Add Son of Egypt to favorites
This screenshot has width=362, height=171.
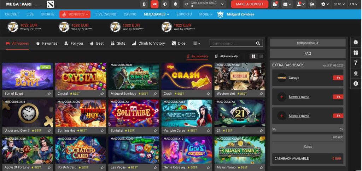pyautogui.click(x=49, y=94)
